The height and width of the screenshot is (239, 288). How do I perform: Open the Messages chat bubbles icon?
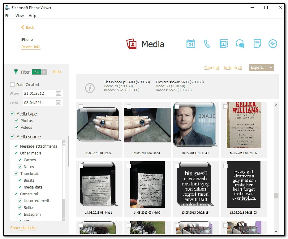[240, 44]
